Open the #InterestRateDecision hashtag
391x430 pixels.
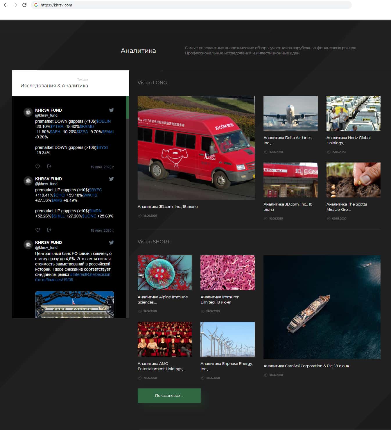(x=90, y=274)
